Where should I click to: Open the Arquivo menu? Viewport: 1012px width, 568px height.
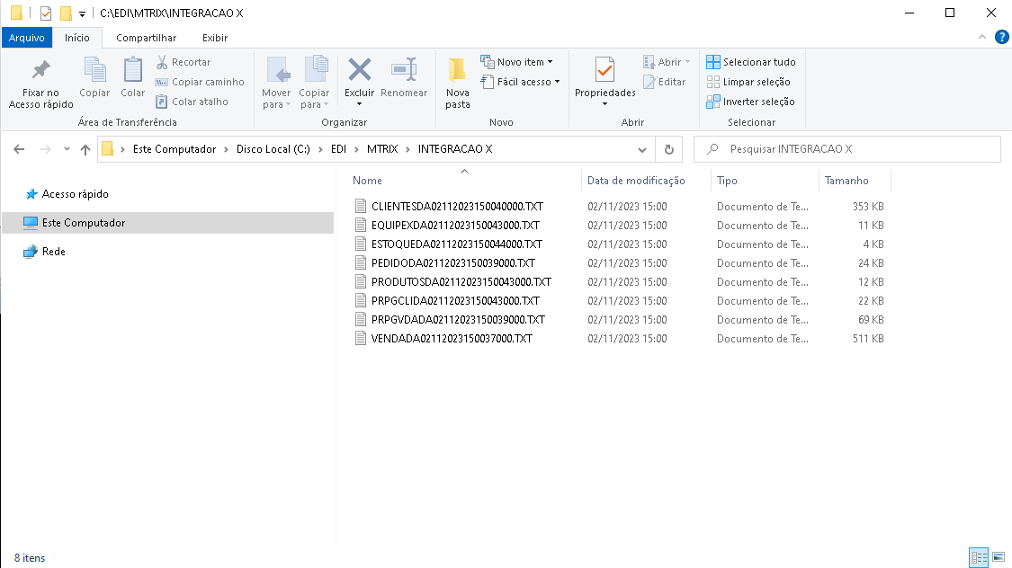27,38
